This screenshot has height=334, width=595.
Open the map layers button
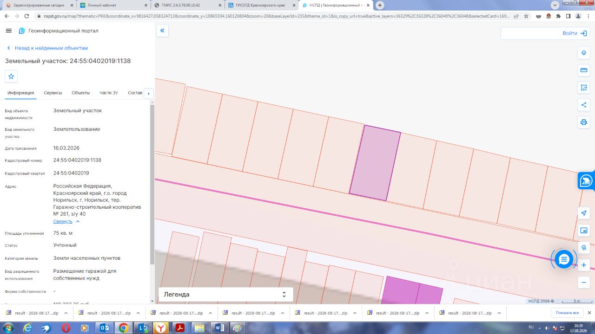coord(584,53)
